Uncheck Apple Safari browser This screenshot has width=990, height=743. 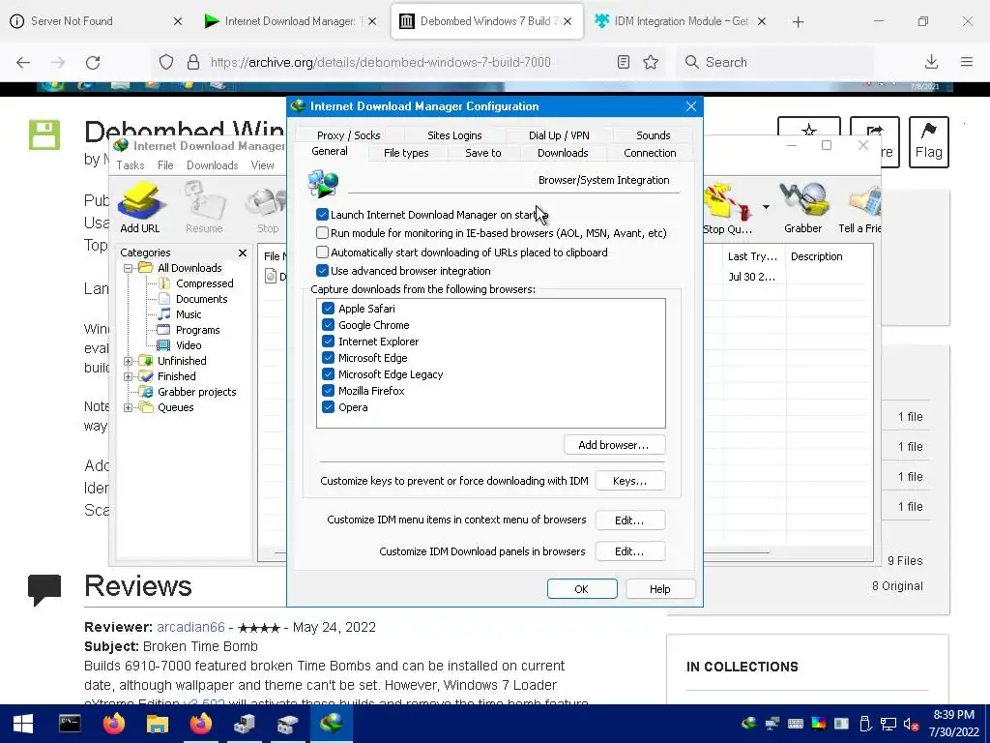click(x=328, y=309)
